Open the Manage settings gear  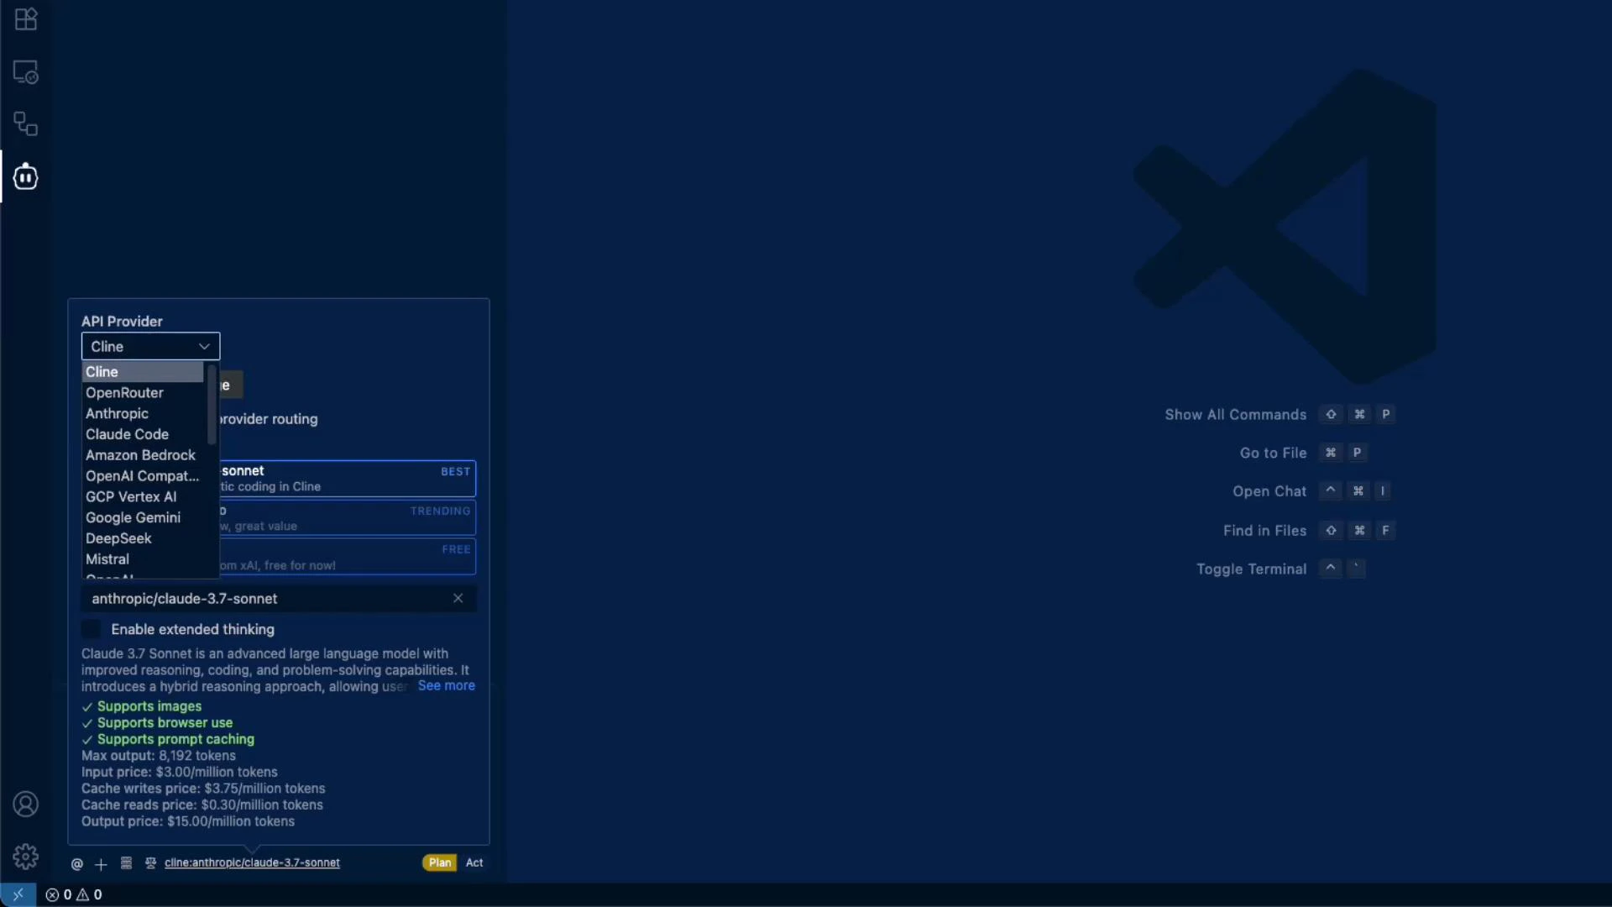pos(25,856)
